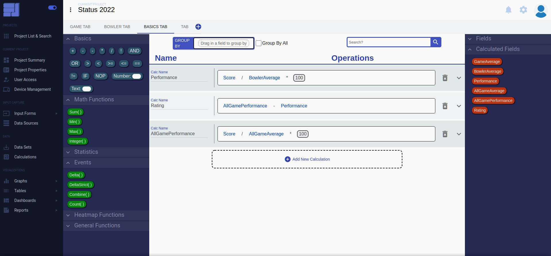The image size is (551, 256).
Task: Delete the AllGamePerformance calculation
Action: [445, 134]
